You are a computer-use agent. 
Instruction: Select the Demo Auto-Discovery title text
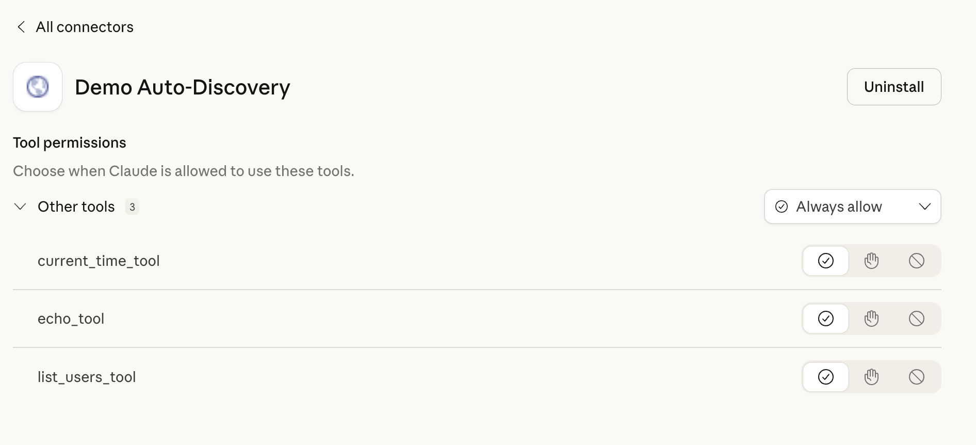coord(182,87)
